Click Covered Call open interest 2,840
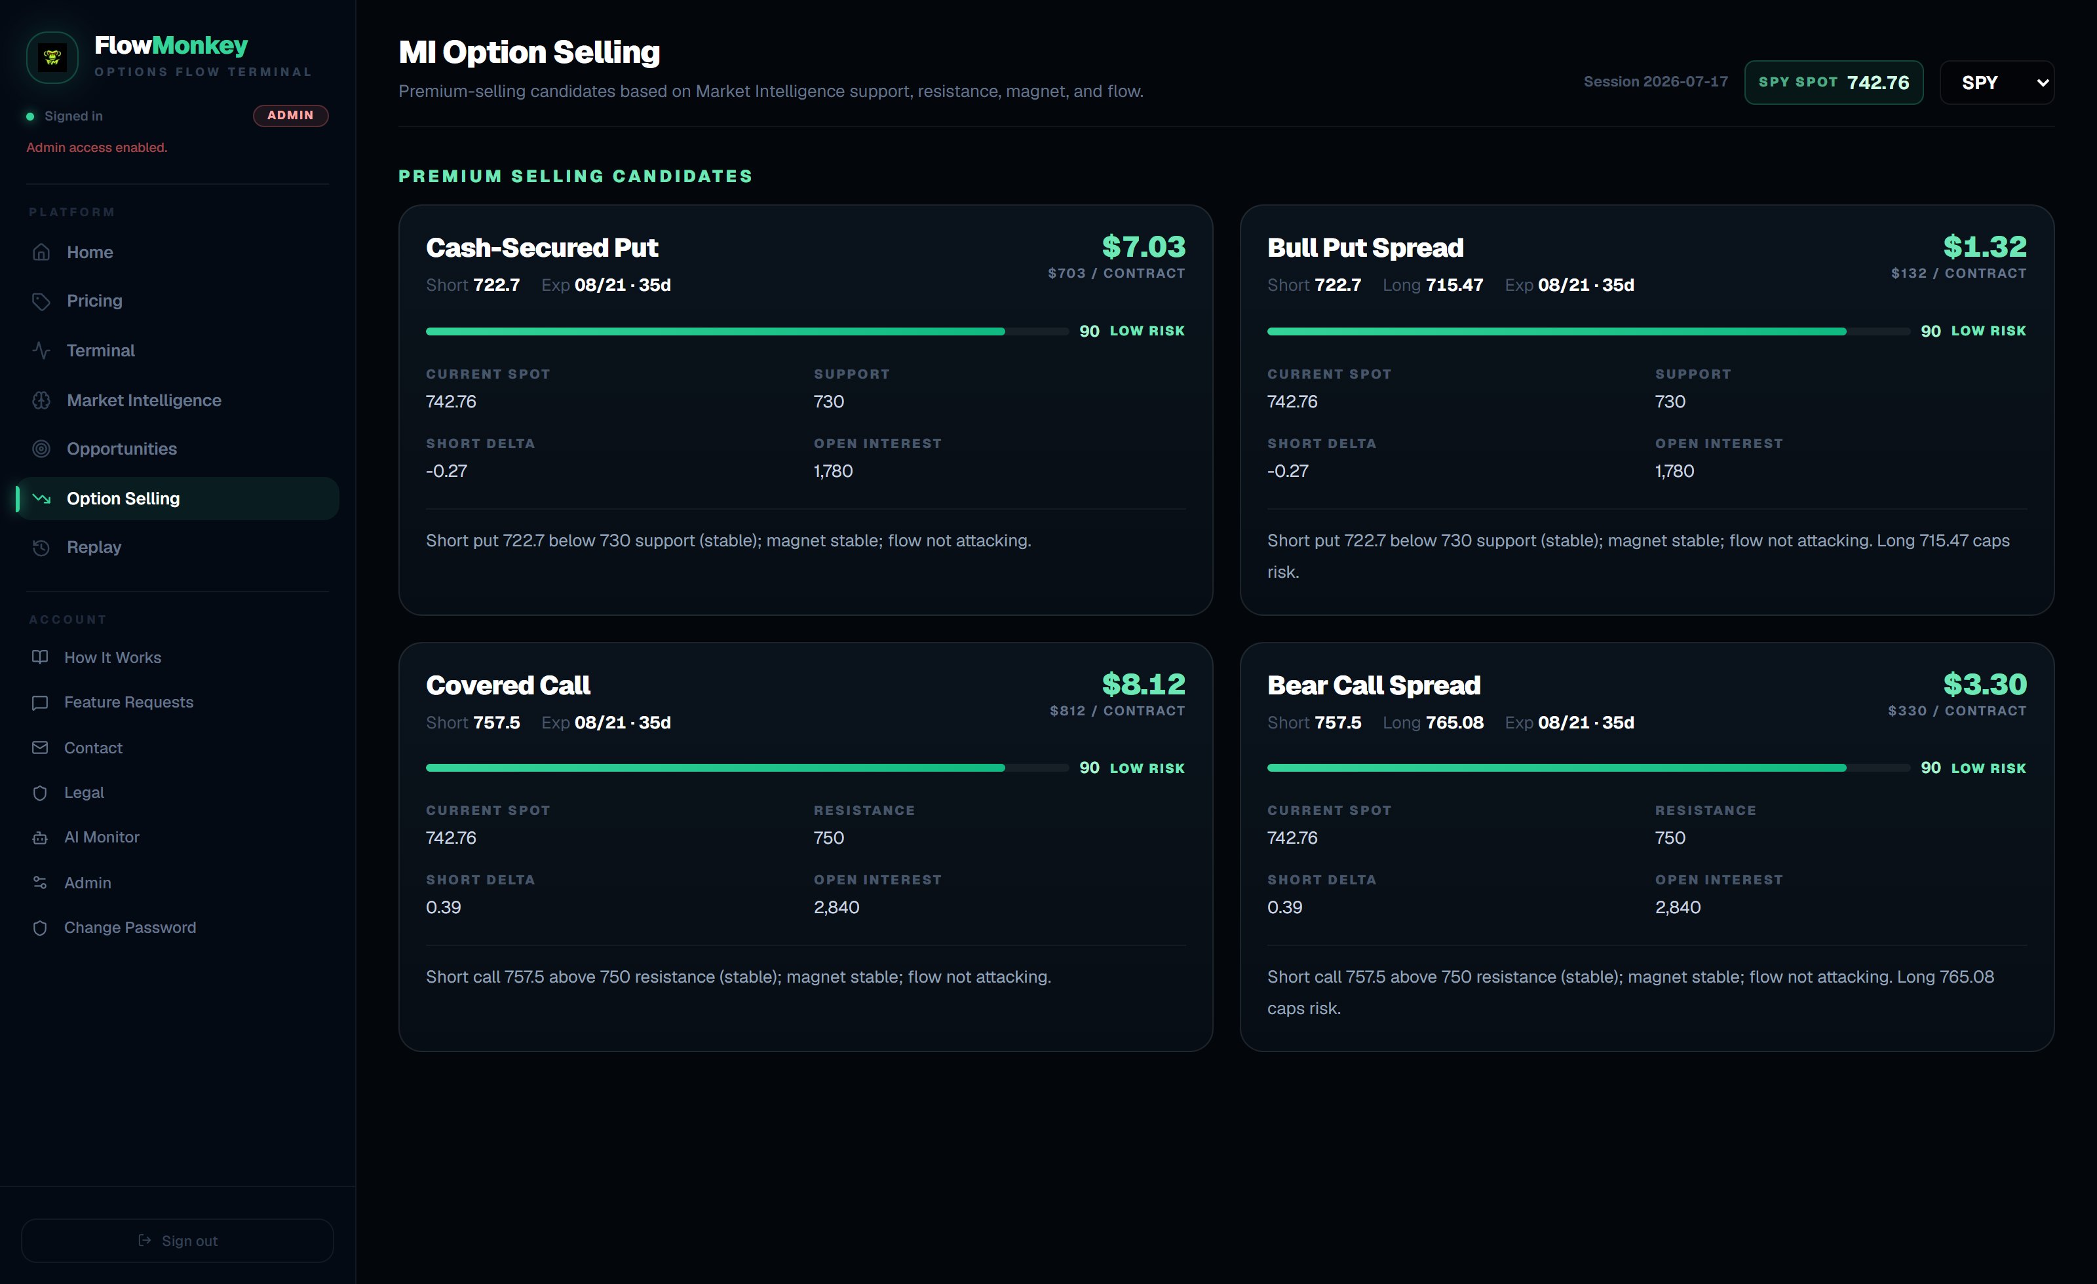The width and height of the screenshot is (2097, 1284). coord(836,907)
